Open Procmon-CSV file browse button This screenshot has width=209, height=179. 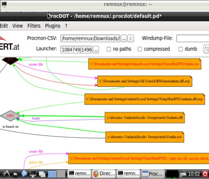coord(124,39)
